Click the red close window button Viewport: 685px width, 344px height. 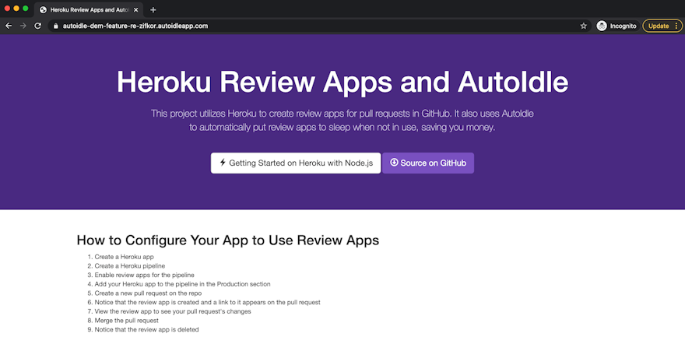[x=7, y=9]
